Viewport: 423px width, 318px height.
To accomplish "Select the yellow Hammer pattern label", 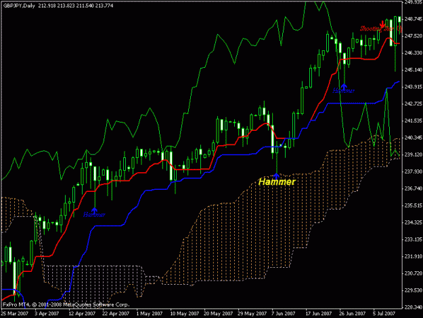I will (277, 182).
